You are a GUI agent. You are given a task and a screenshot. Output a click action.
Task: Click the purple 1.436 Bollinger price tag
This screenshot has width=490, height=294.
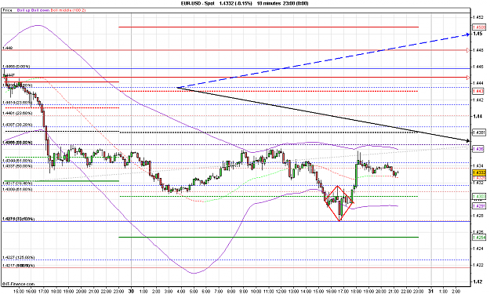(478, 149)
